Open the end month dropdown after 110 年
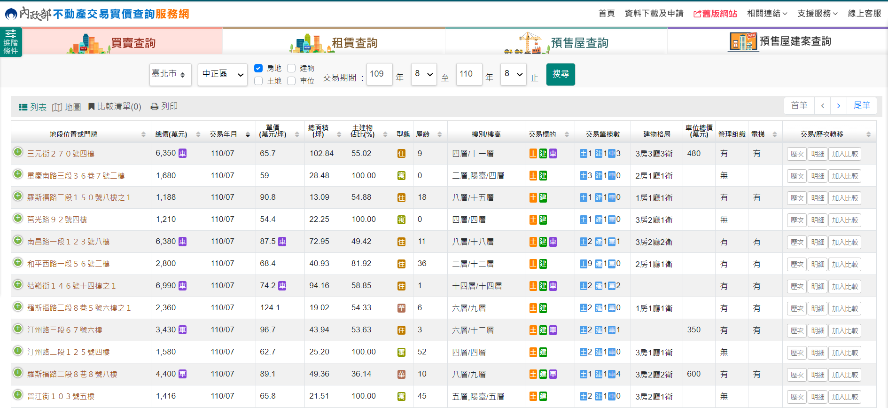This screenshot has width=888, height=408. click(x=514, y=74)
